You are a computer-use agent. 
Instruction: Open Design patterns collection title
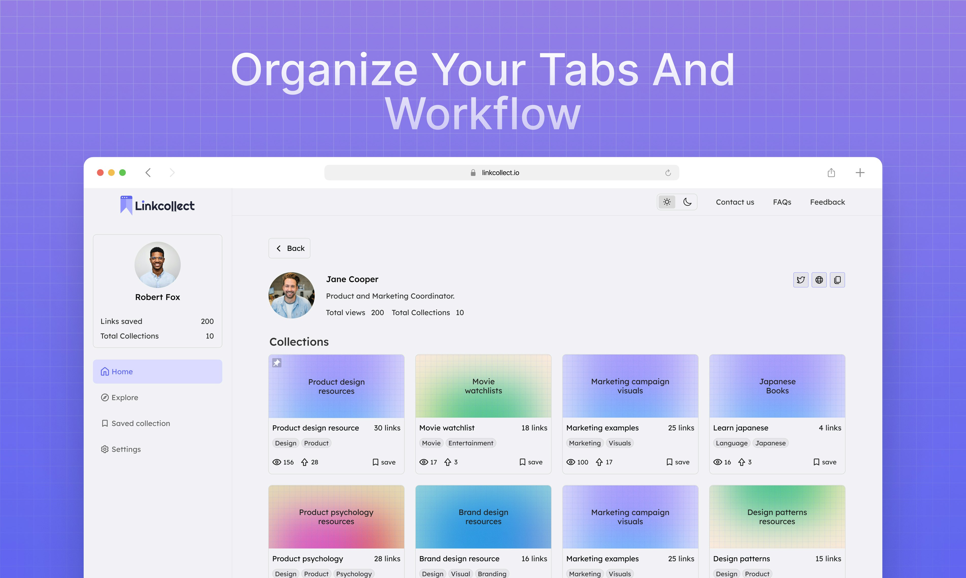(742, 558)
